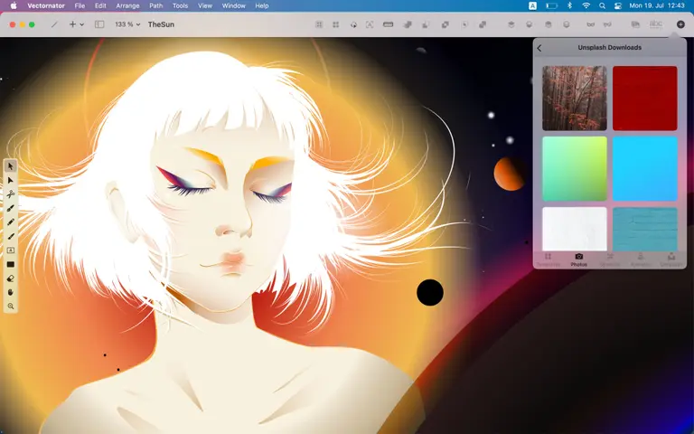The image size is (694, 434).
Task: Open Control Center in menu bar
Action: [618, 5]
